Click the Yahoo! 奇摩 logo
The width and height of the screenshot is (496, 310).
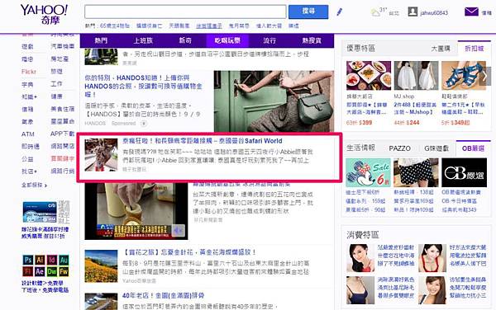point(44,14)
